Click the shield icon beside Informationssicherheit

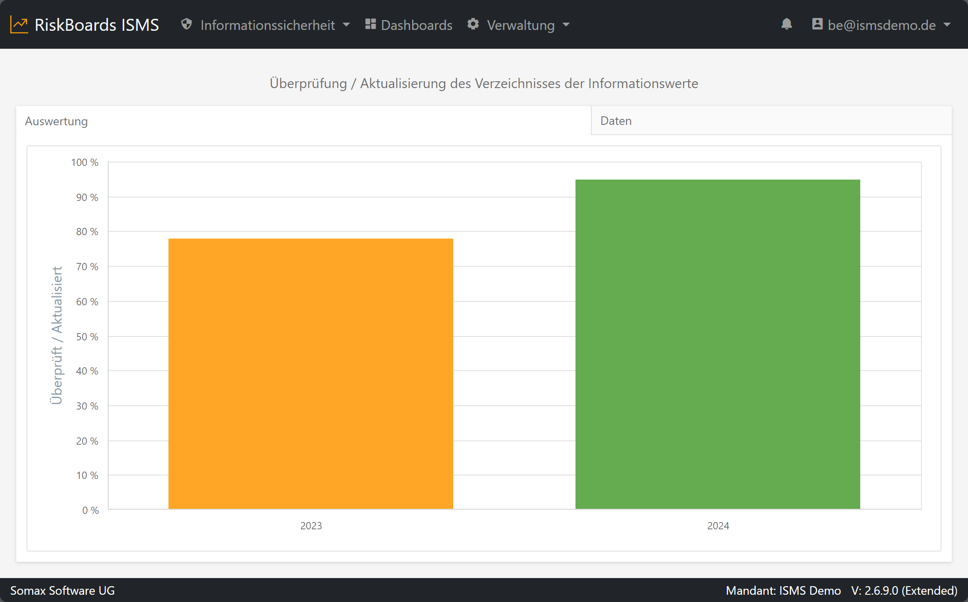click(x=186, y=24)
